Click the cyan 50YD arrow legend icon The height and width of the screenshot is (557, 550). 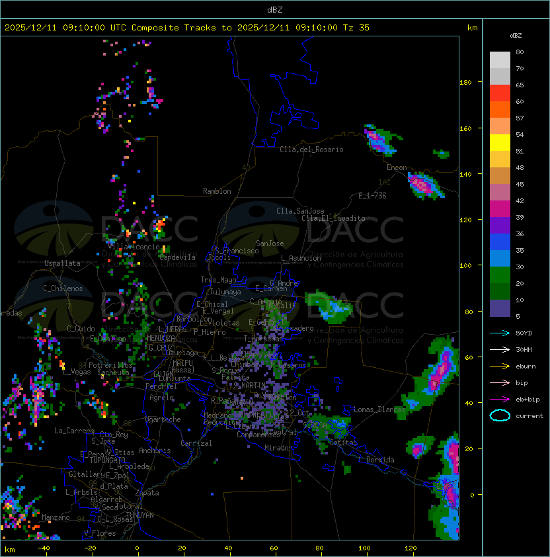[x=500, y=333]
